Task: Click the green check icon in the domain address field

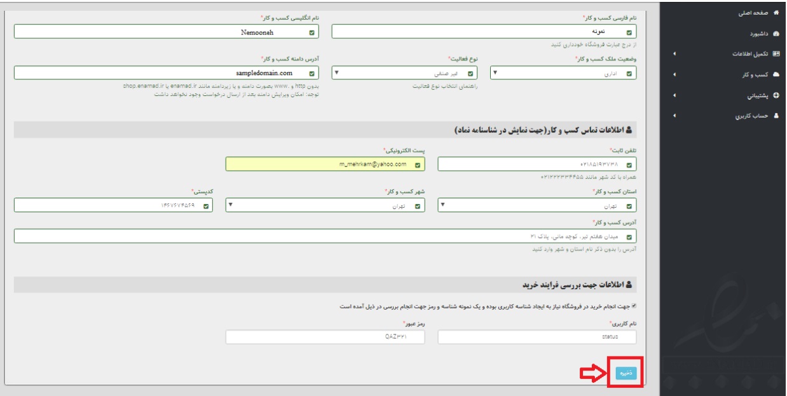Action: point(311,74)
